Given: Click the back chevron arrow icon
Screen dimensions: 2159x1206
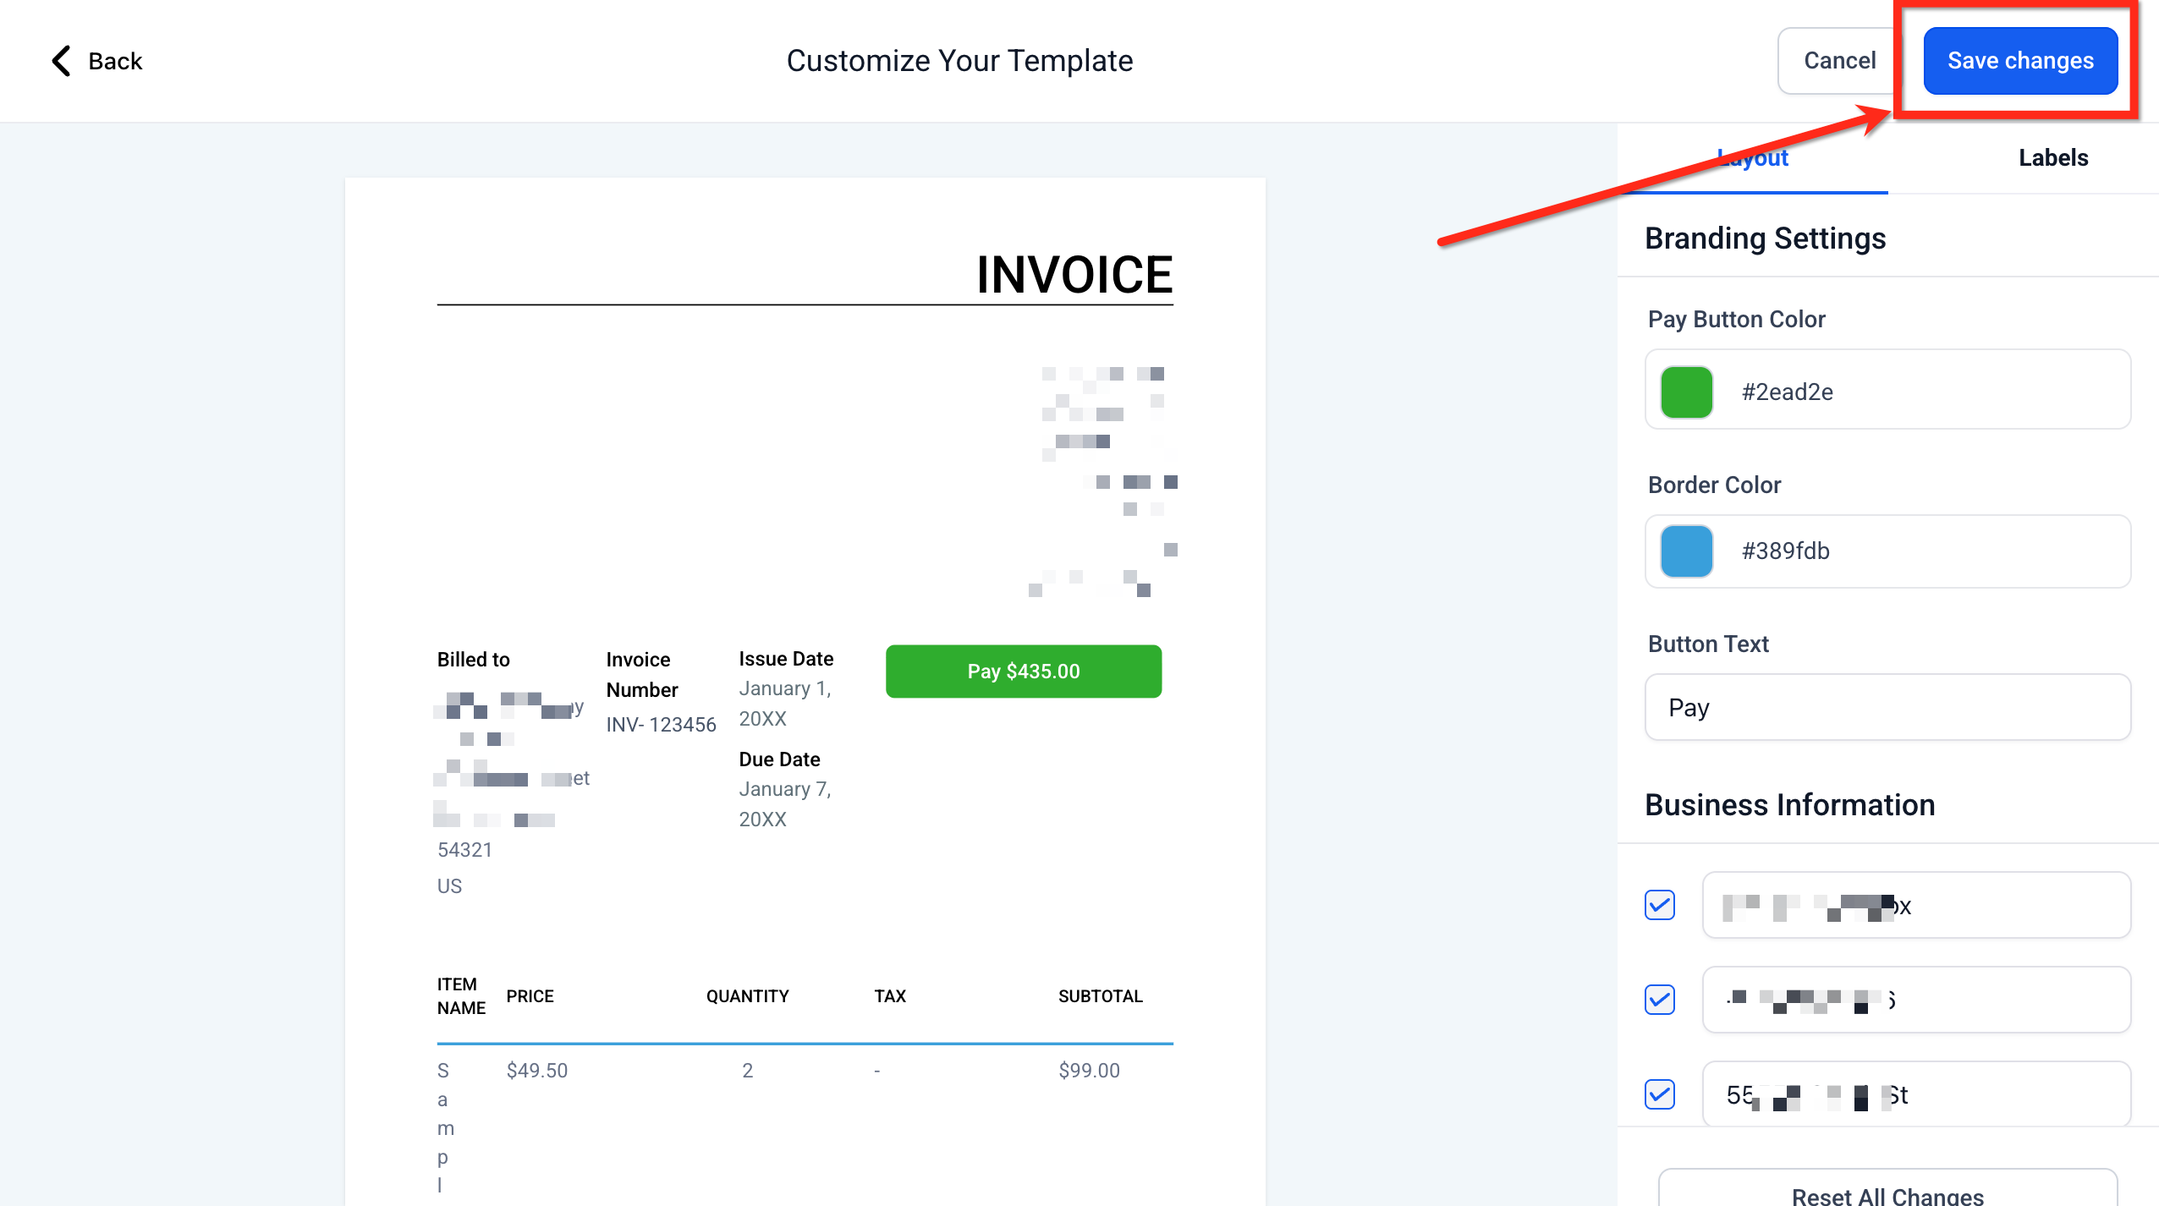Looking at the screenshot, I should 61,61.
